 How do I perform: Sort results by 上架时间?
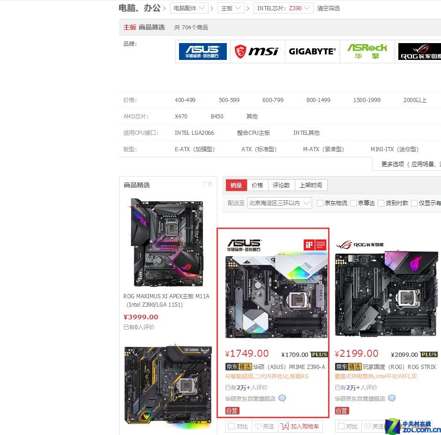(x=311, y=185)
